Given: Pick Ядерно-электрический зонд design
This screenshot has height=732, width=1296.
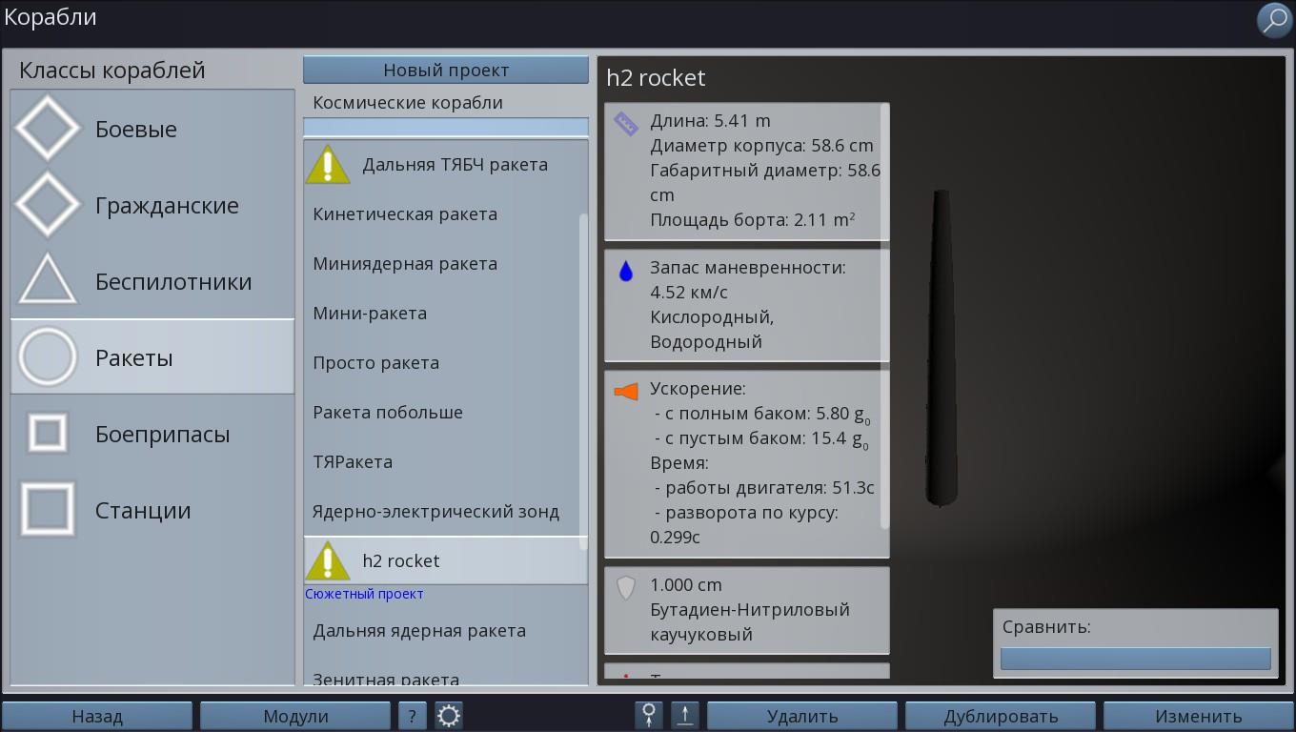Looking at the screenshot, I should pos(435,512).
